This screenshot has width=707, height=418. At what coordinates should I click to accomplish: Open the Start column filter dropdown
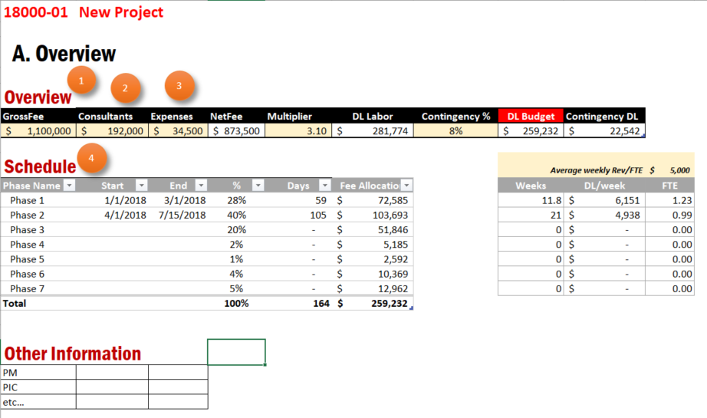142,186
